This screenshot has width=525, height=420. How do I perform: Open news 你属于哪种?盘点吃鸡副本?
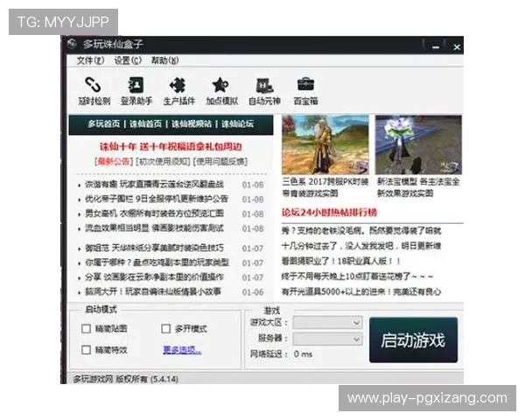[157, 262]
